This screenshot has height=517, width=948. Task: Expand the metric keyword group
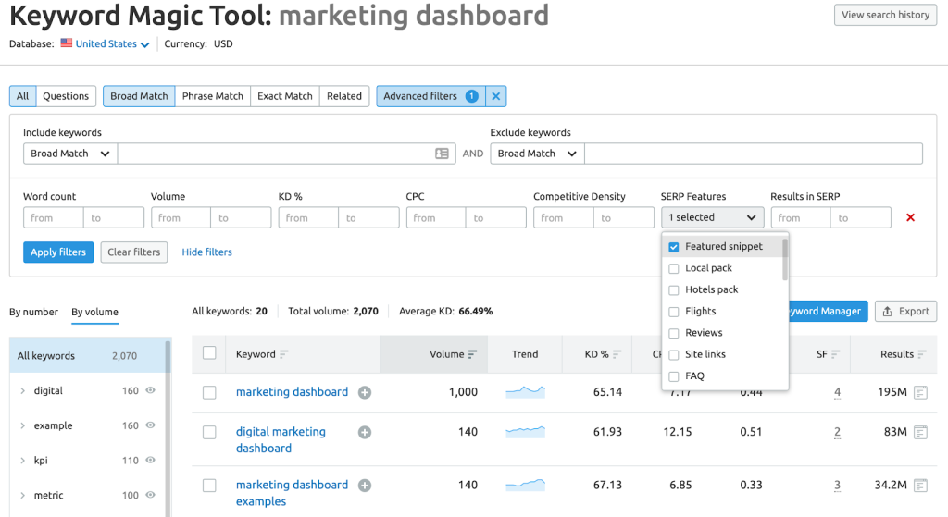[x=23, y=495]
